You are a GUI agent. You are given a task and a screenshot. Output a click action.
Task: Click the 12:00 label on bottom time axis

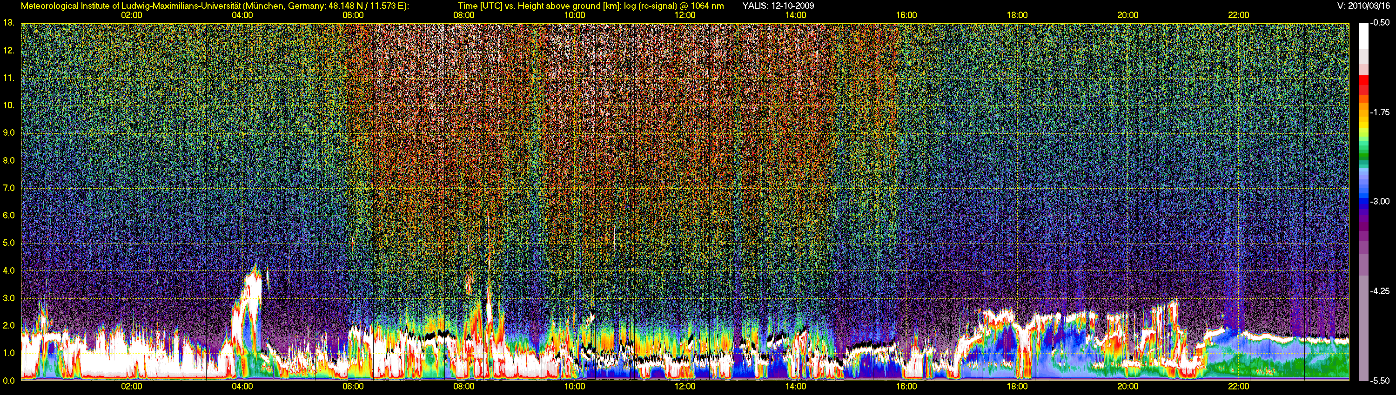point(685,387)
